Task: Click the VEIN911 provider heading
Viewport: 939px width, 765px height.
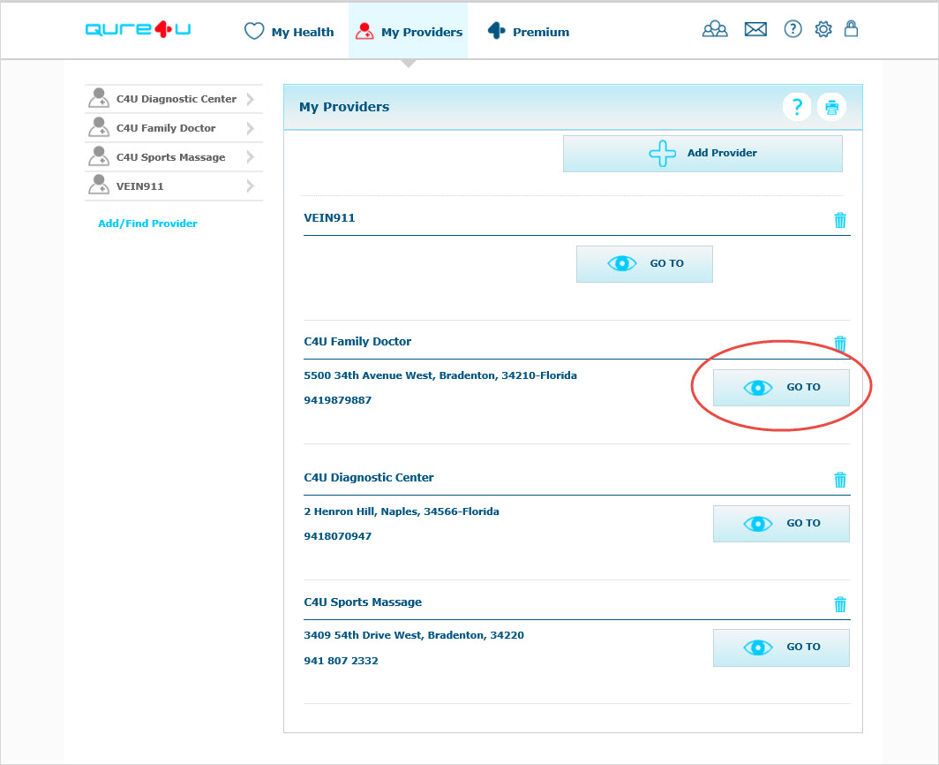Action: (329, 217)
